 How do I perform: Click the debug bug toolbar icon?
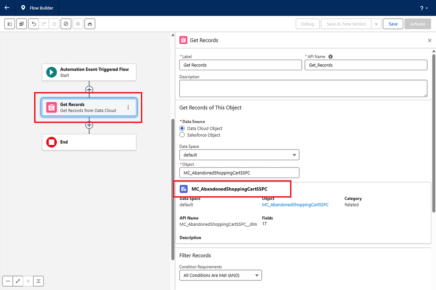click(x=90, y=24)
